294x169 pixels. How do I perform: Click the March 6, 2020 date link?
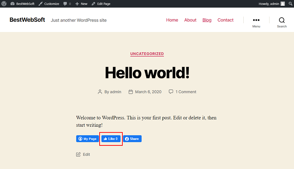[148, 92]
